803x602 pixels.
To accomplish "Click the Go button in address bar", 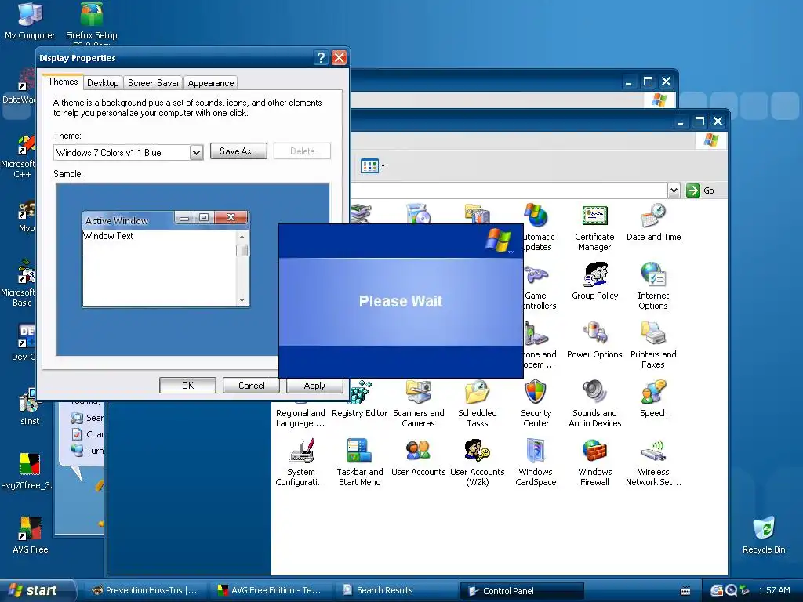I will (700, 190).
